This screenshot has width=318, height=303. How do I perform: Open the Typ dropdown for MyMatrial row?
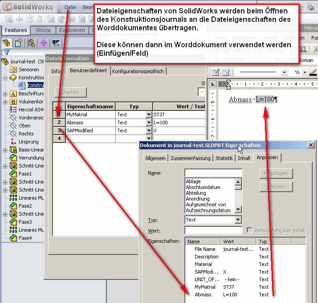(149, 115)
